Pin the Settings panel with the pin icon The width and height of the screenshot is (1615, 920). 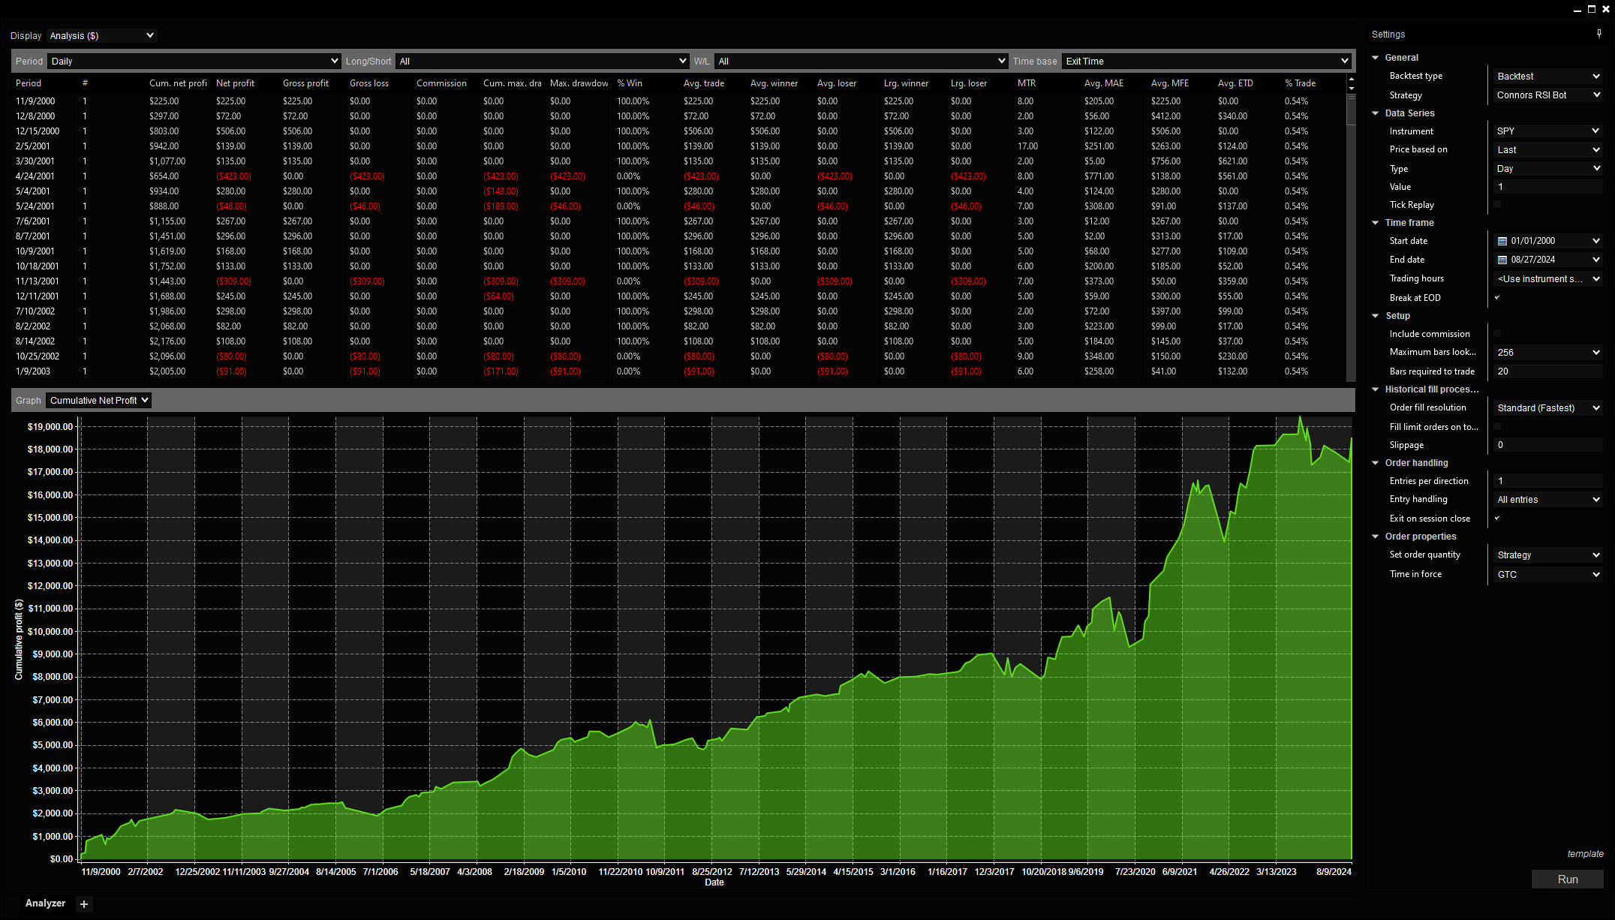click(1599, 34)
